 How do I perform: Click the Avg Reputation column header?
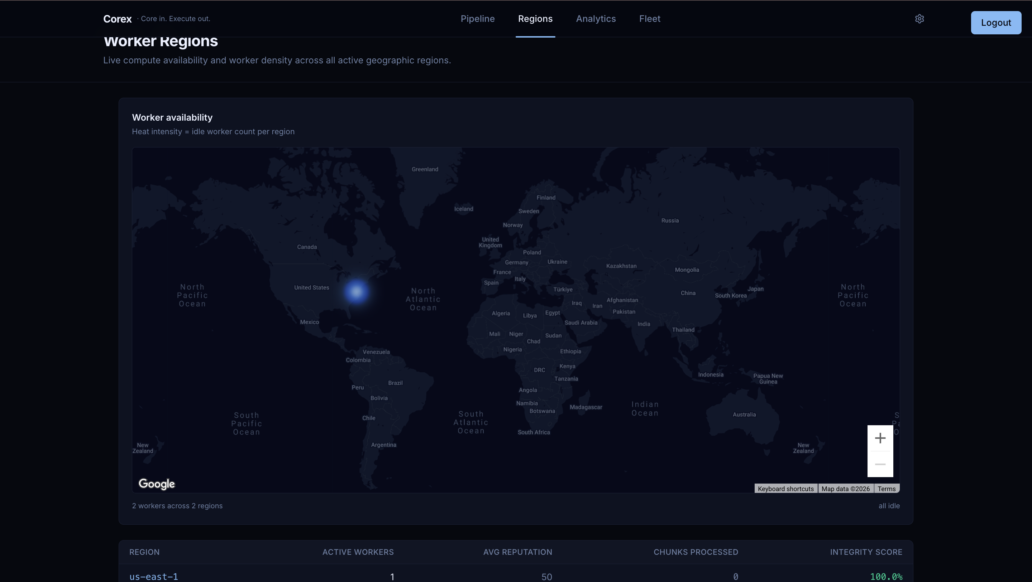(517, 552)
